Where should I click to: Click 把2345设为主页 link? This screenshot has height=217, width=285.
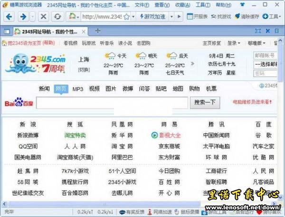click(25, 43)
